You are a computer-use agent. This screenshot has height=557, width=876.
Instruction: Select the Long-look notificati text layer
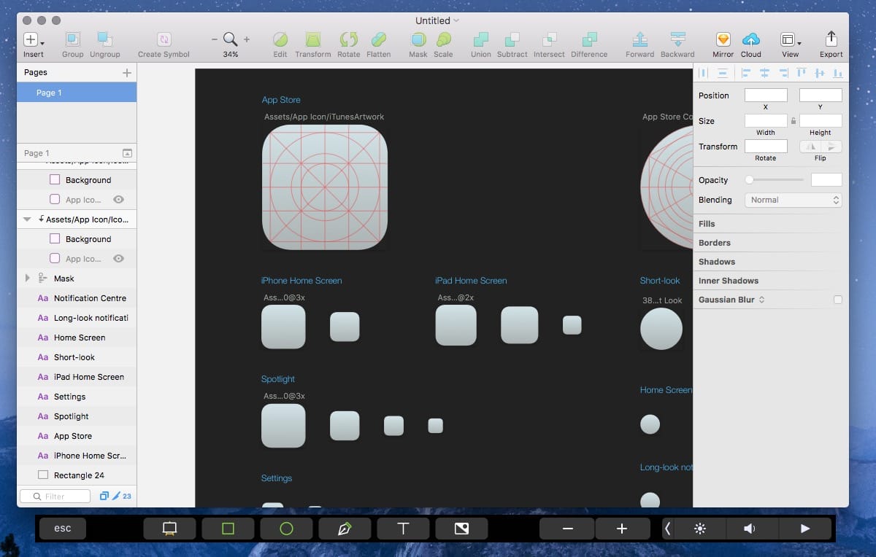77,318
